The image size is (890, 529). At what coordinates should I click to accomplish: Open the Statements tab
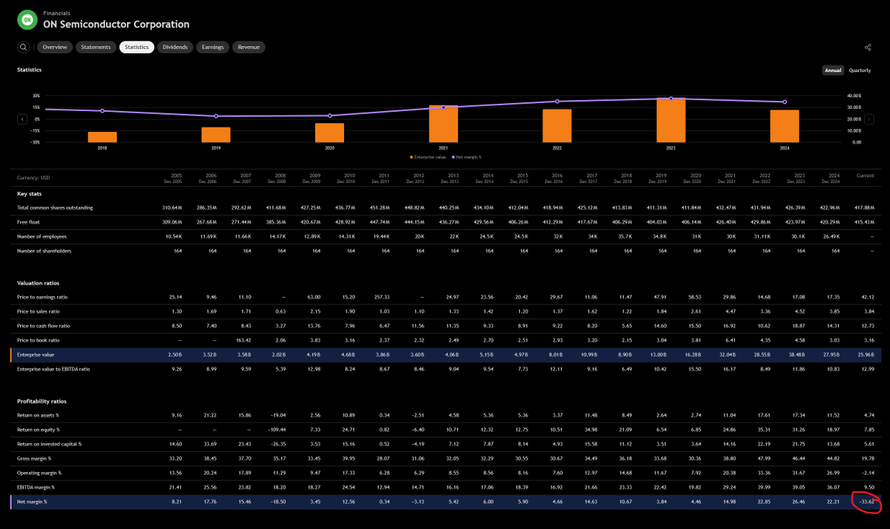tap(96, 47)
